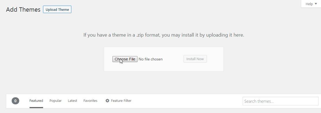321x113 pixels.
Task: Click the Choose File button
Action: click(x=125, y=59)
